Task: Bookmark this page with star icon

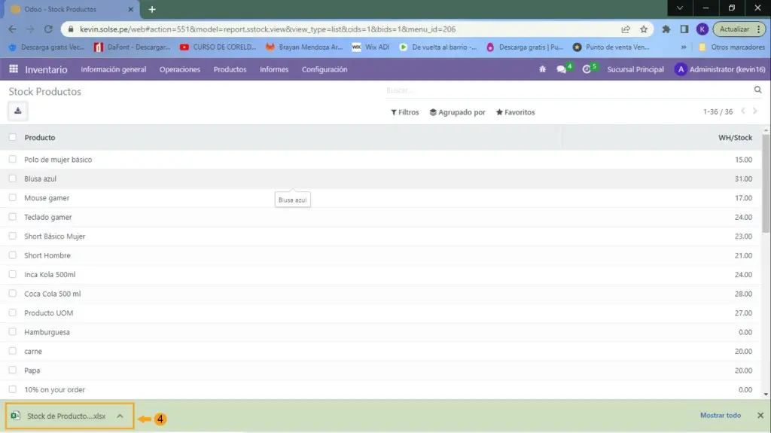Action: click(x=644, y=29)
